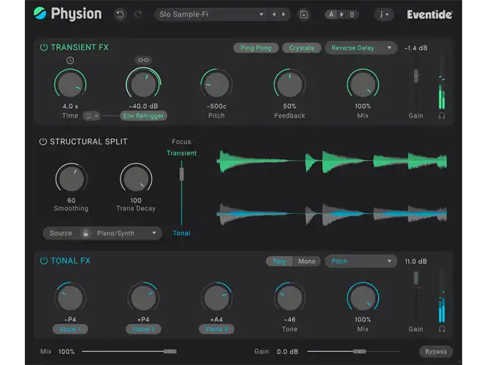Click the Transient FX Gain fader handle
The width and height of the screenshot is (487, 365).
coord(416,76)
